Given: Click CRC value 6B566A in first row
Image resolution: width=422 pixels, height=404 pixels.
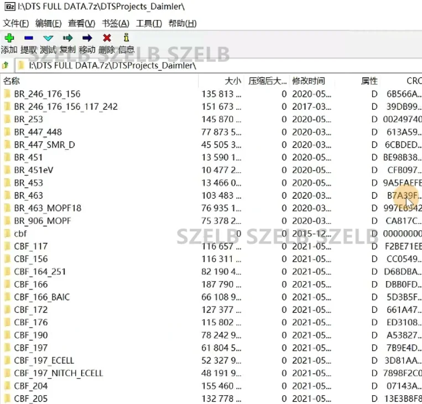Looking at the screenshot, I should point(404,94).
